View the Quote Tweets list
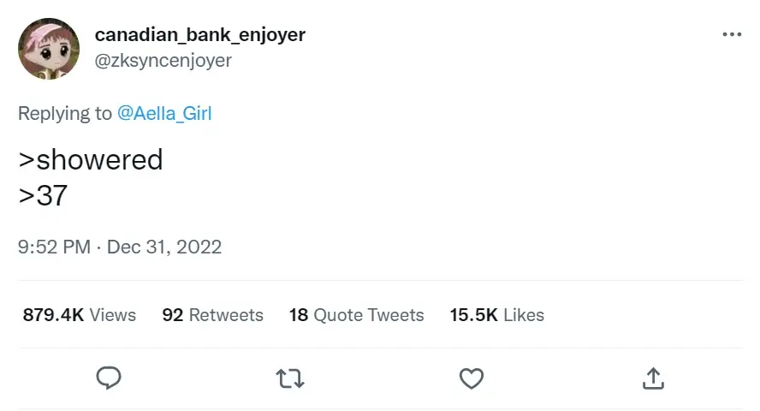 tap(368, 315)
